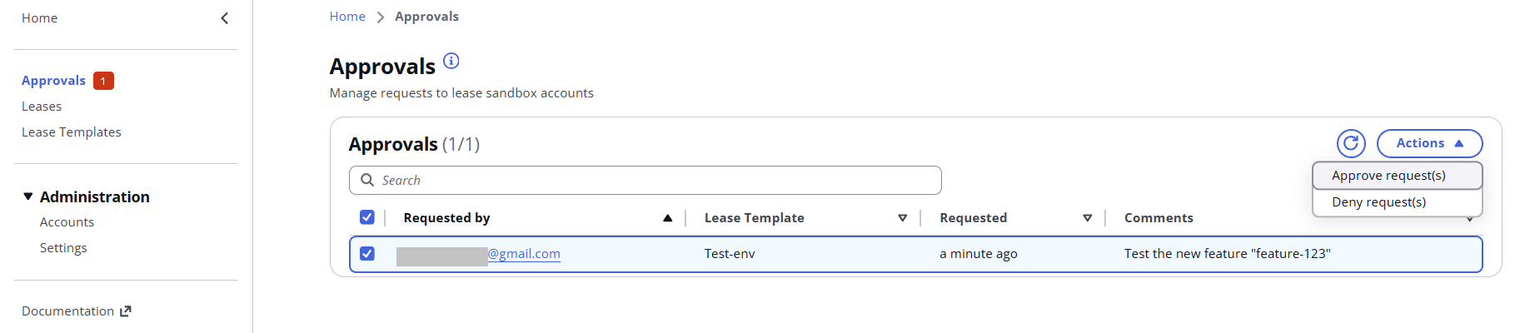Navigate to Home via breadcrumb
The height and width of the screenshot is (333, 1515).
click(347, 17)
